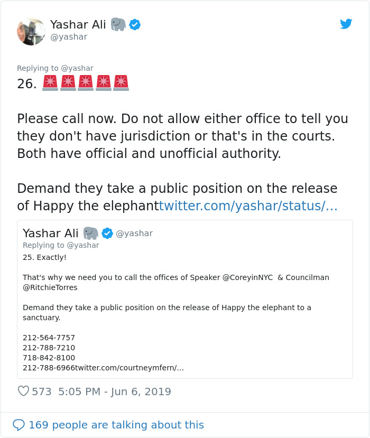The image size is (370, 438).
Task: Click the Replying to @yashar label
Action: pos(55,68)
